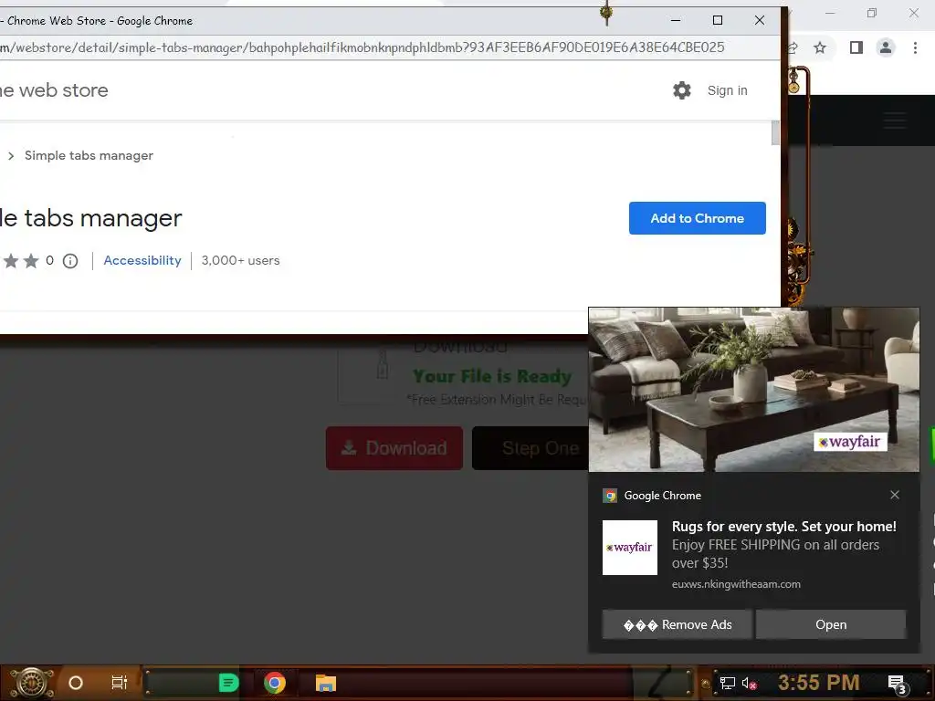Open the Wayfair notification
Viewport: 935px width, 701px height.
tap(831, 624)
